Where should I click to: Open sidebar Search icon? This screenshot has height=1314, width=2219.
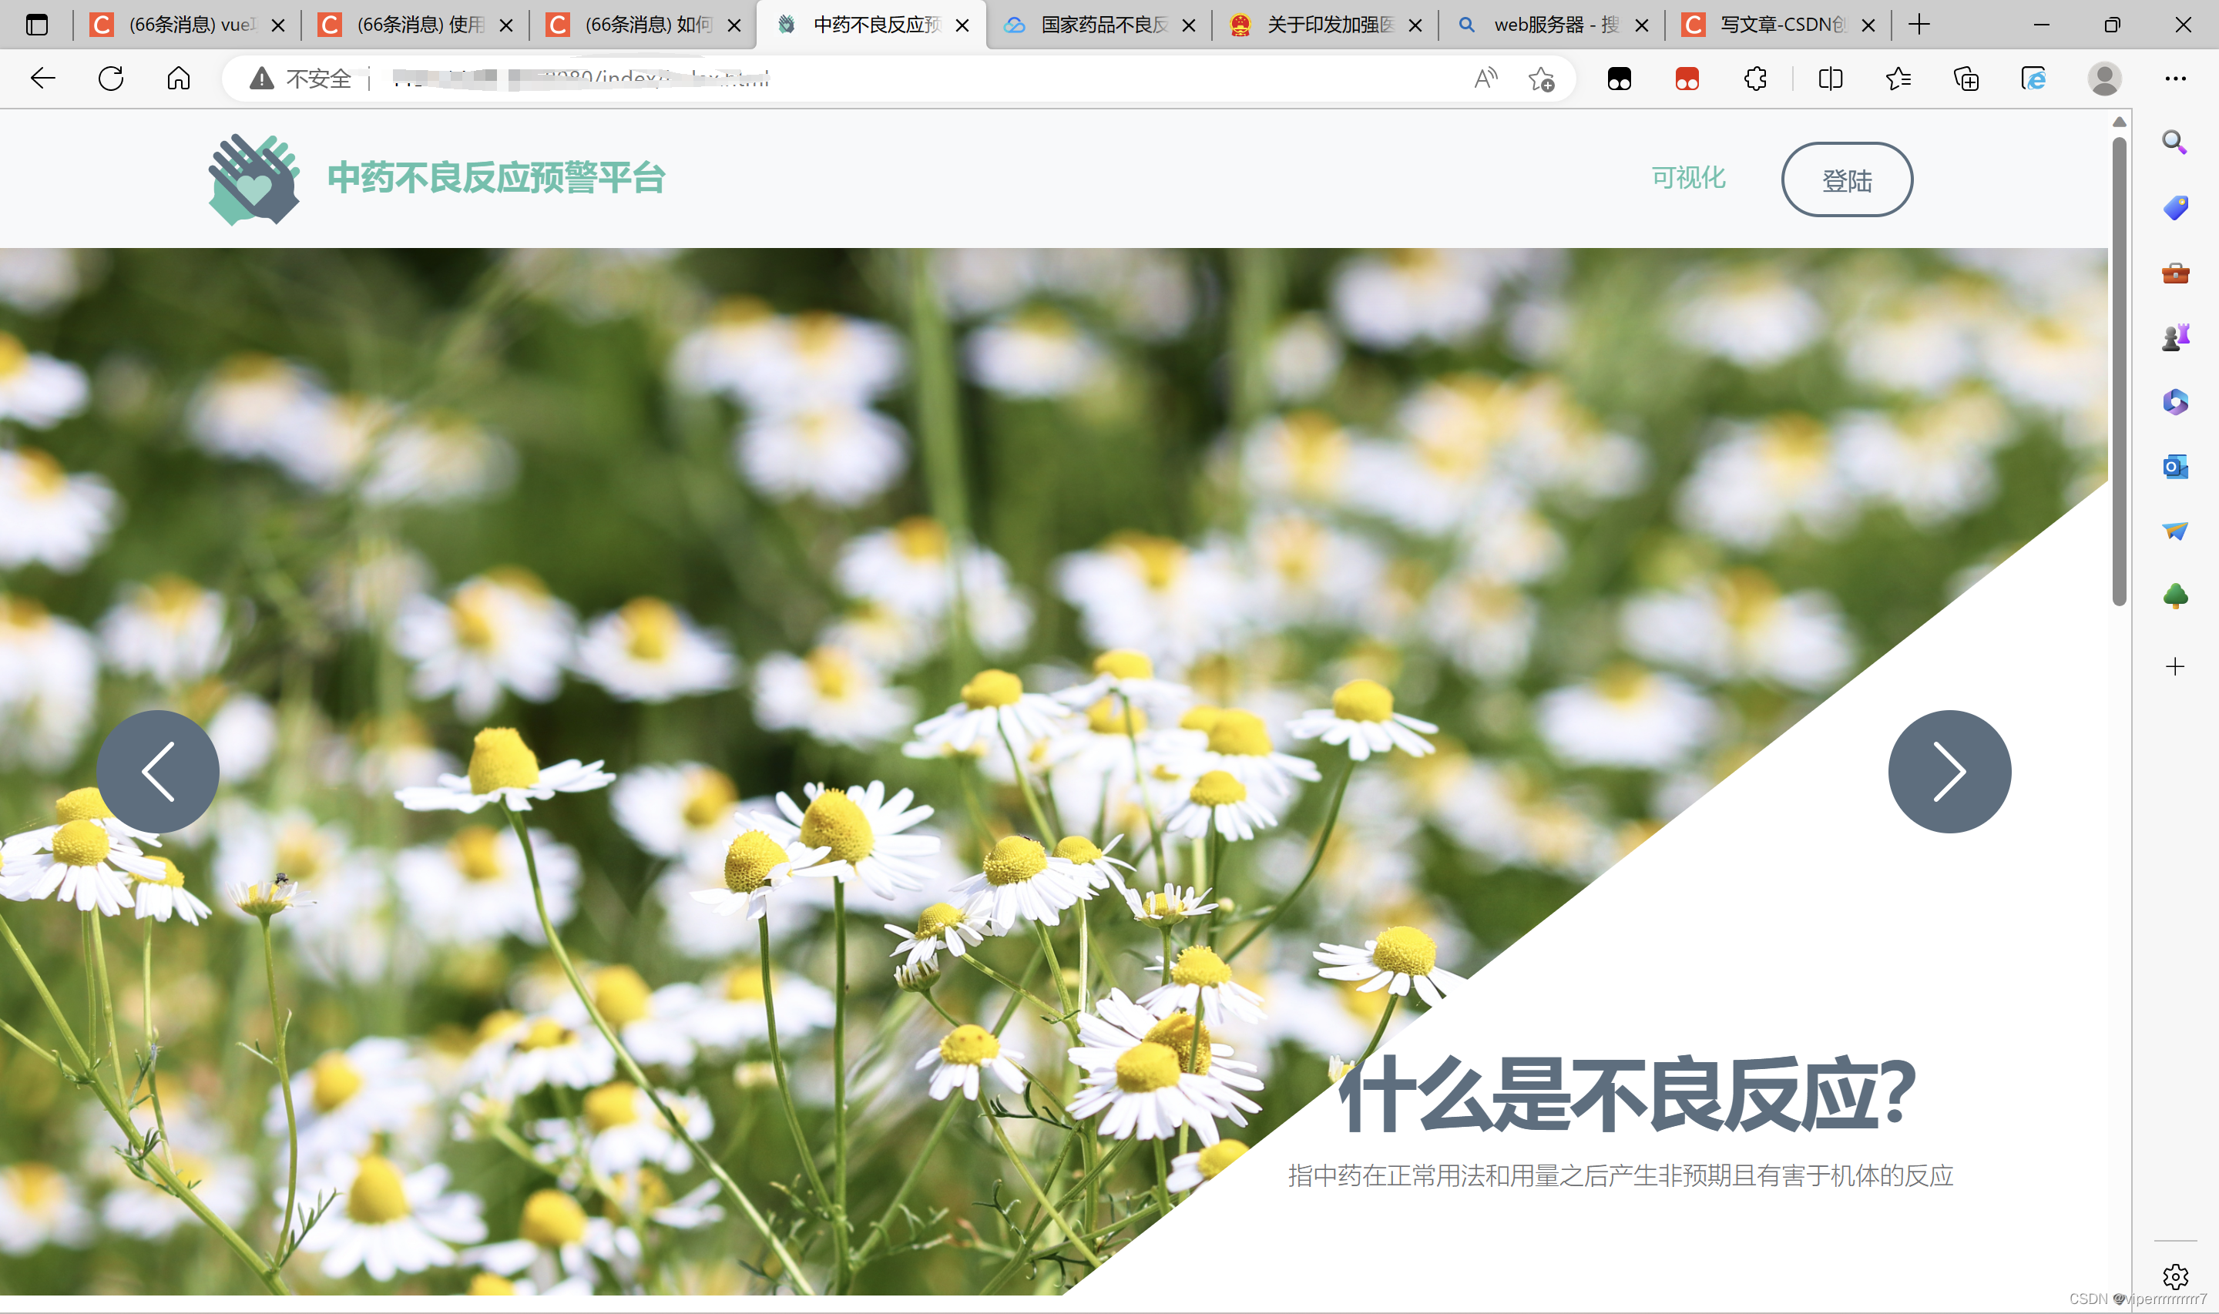click(2175, 142)
